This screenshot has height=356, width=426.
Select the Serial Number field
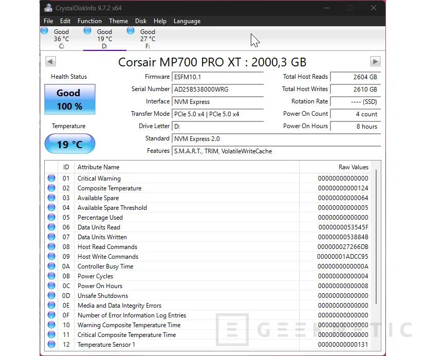point(218,89)
